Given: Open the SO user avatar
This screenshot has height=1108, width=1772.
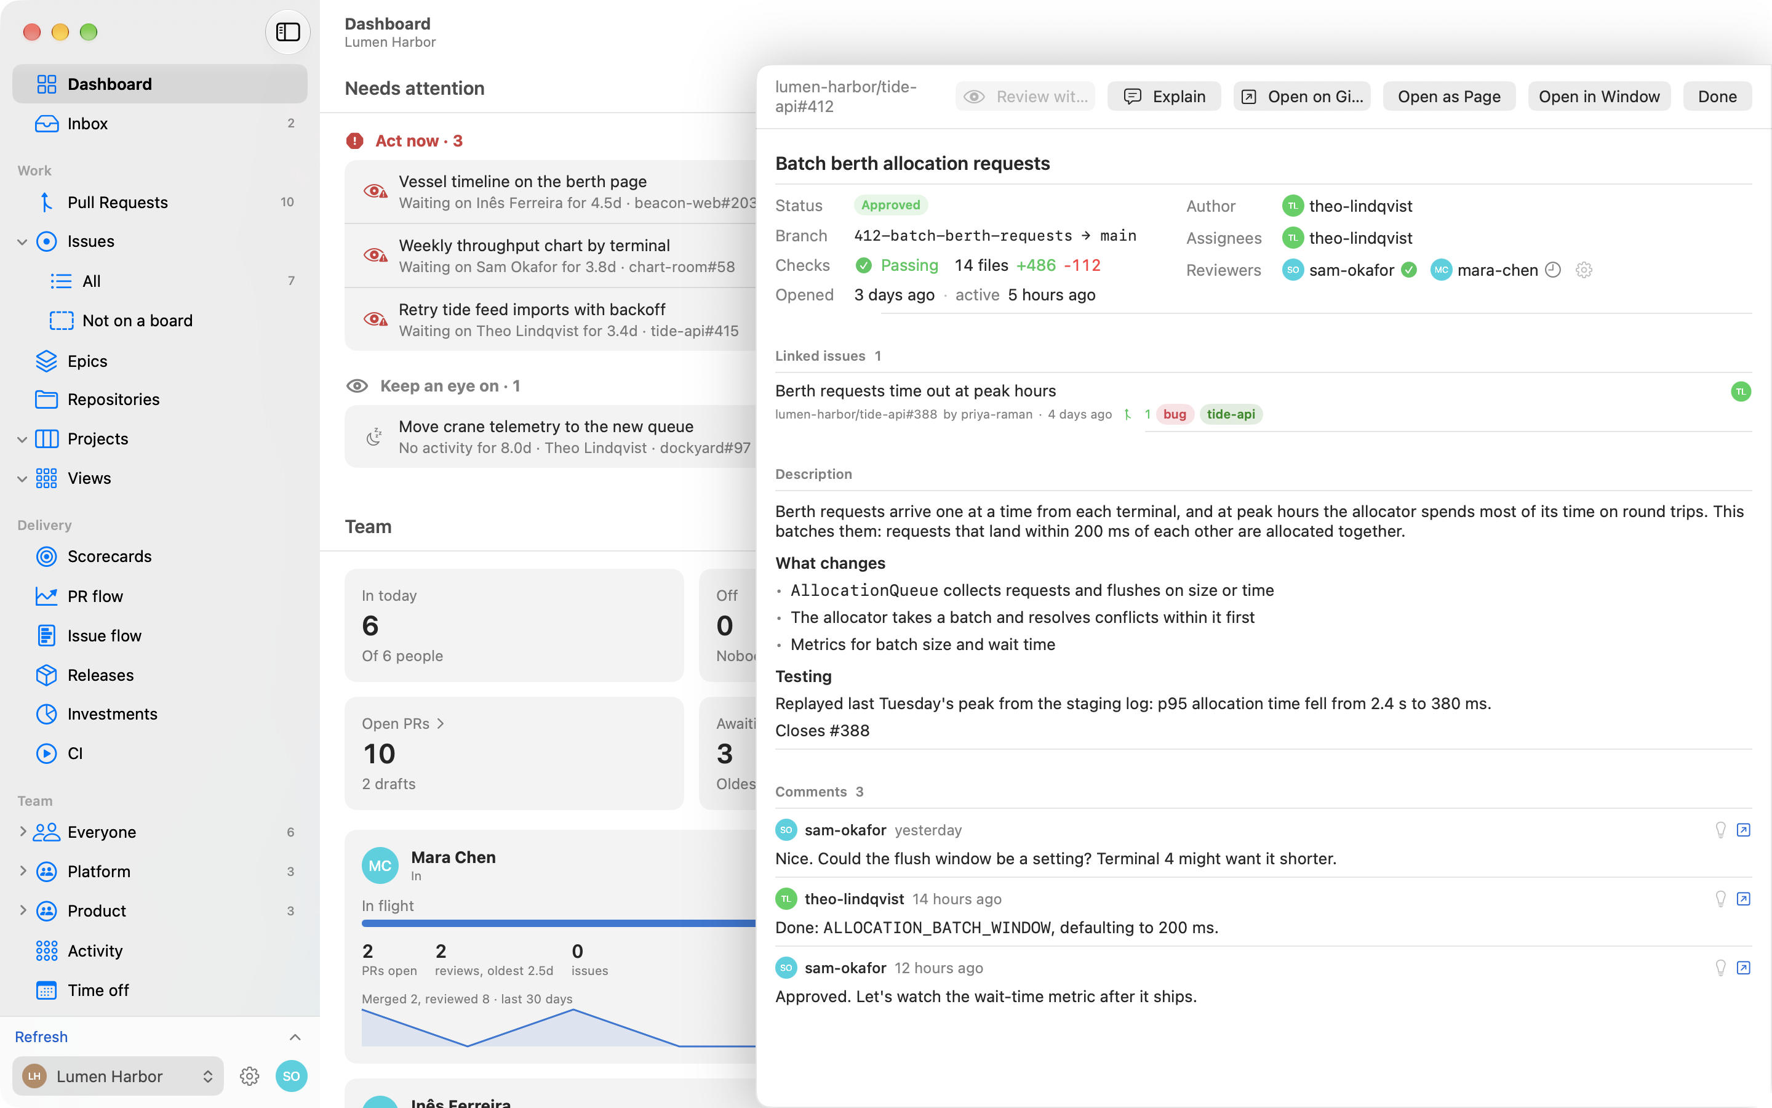Looking at the screenshot, I should tap(292, 1076).
